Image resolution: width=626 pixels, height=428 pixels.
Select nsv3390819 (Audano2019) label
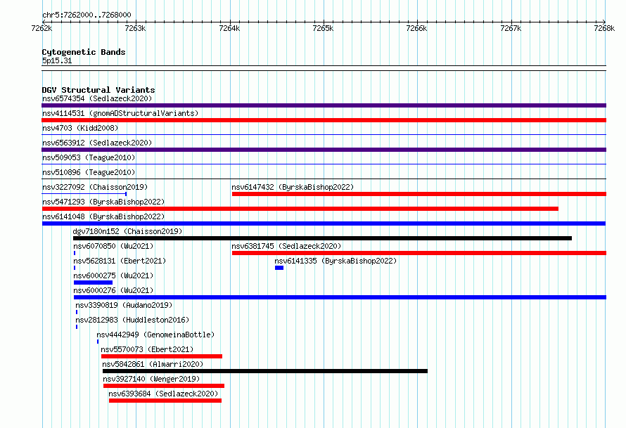(x=124, y=305)
